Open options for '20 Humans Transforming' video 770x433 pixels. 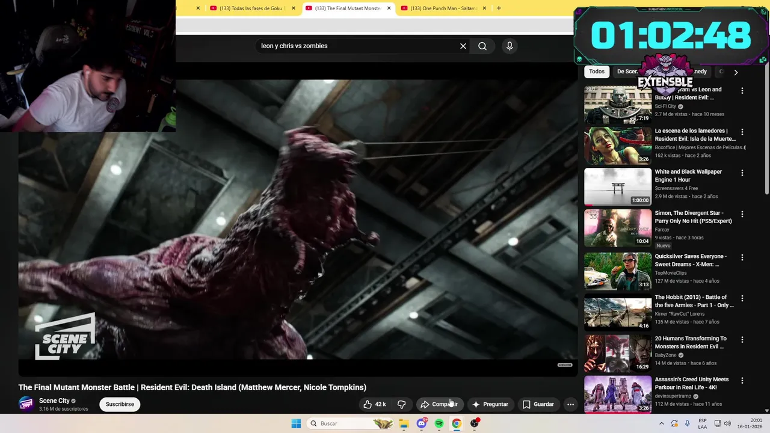742,340
